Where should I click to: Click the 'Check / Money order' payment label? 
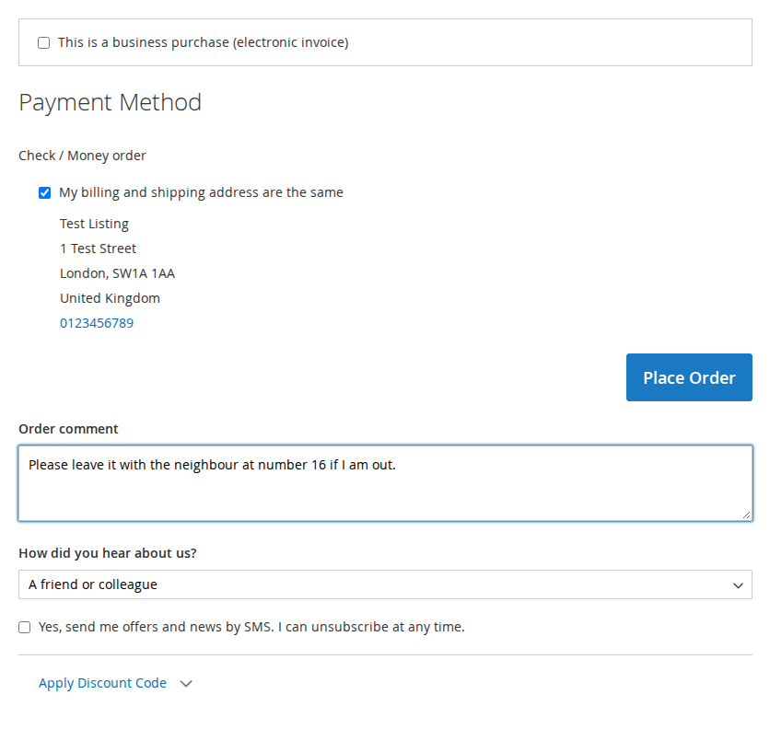point(82,156)
